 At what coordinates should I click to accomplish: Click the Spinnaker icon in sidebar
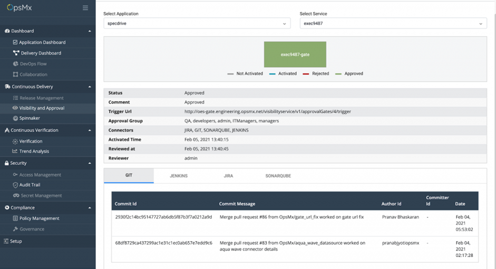click(15, 118)
